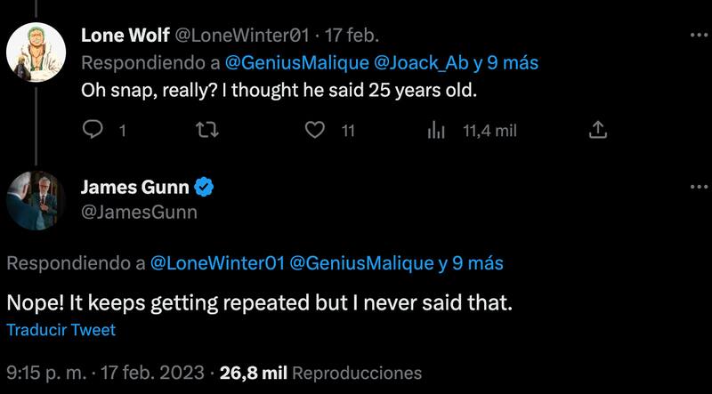
Task: Retweet Lone Wolf's tweet
Action: tap(205, 131)
